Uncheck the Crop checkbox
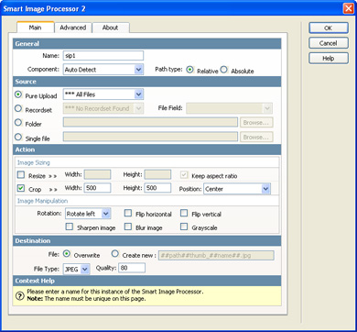The width and height of the screenshot is (357, 332). [x=21, y=188]
